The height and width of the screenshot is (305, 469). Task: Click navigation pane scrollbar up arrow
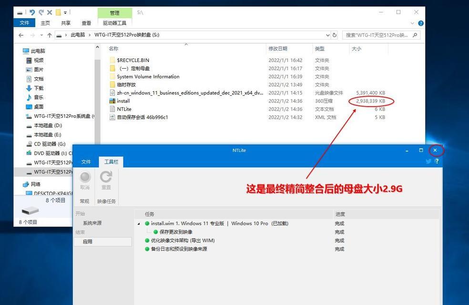point(97,47)
